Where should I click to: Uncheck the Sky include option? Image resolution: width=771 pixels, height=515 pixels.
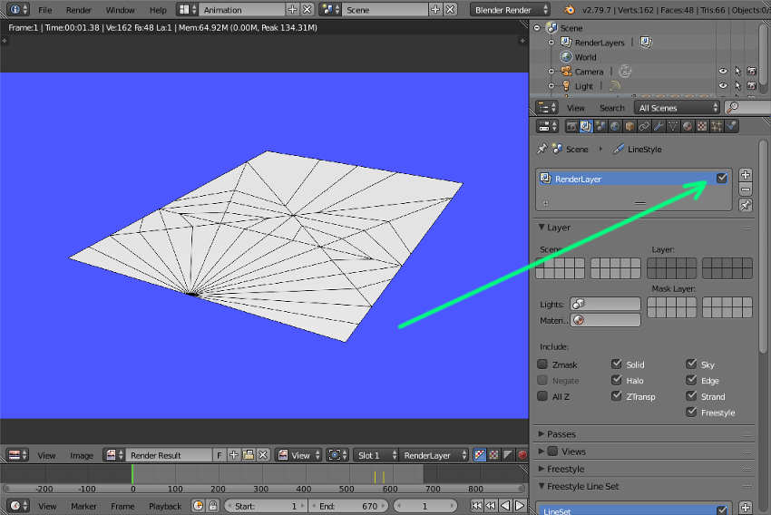[691, 364]
